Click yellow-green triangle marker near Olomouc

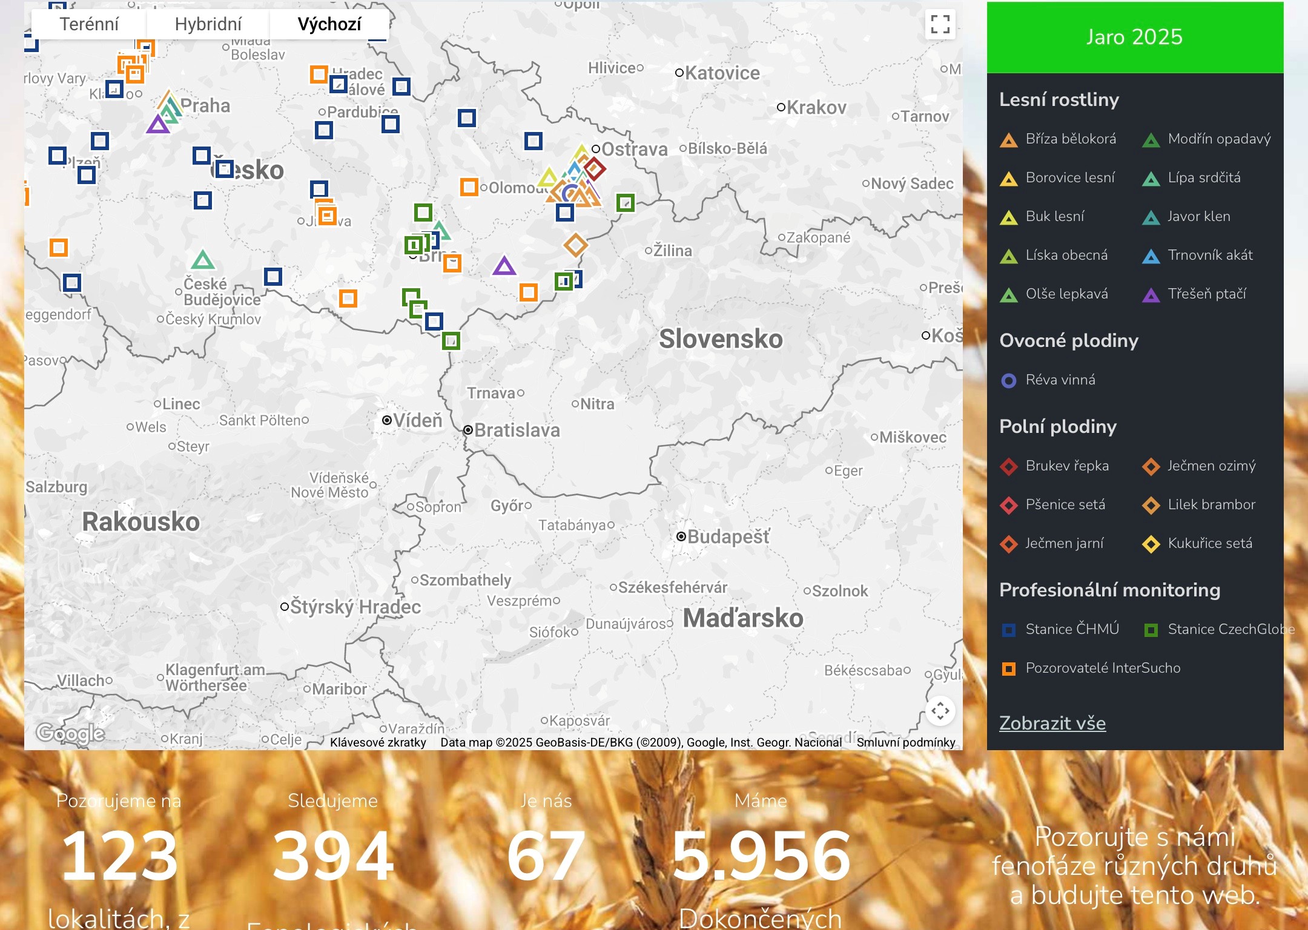[x=548, y=178]
